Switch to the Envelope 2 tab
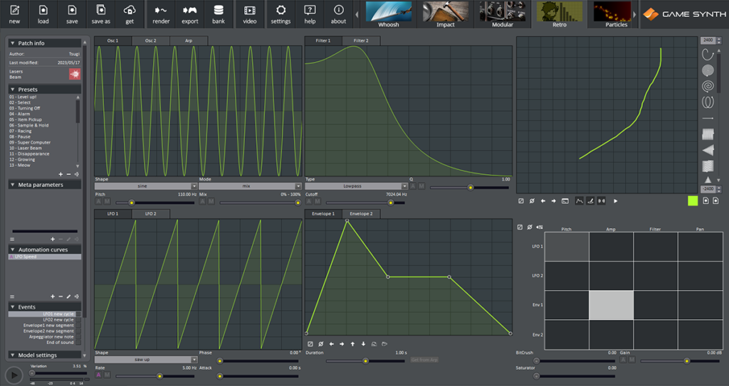Viewport: 729px width, 386px height. (x=361, y=214)
